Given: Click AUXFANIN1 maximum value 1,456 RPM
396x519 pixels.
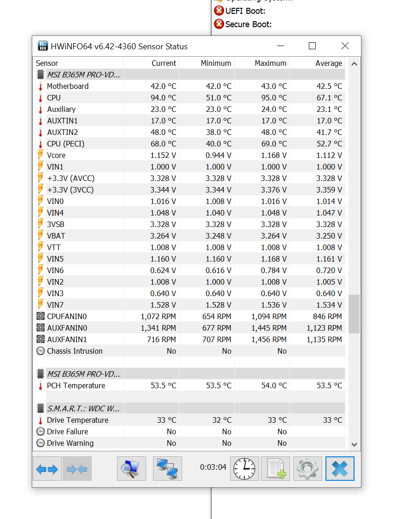Looking at the screenshot, I should click(269, 339).
